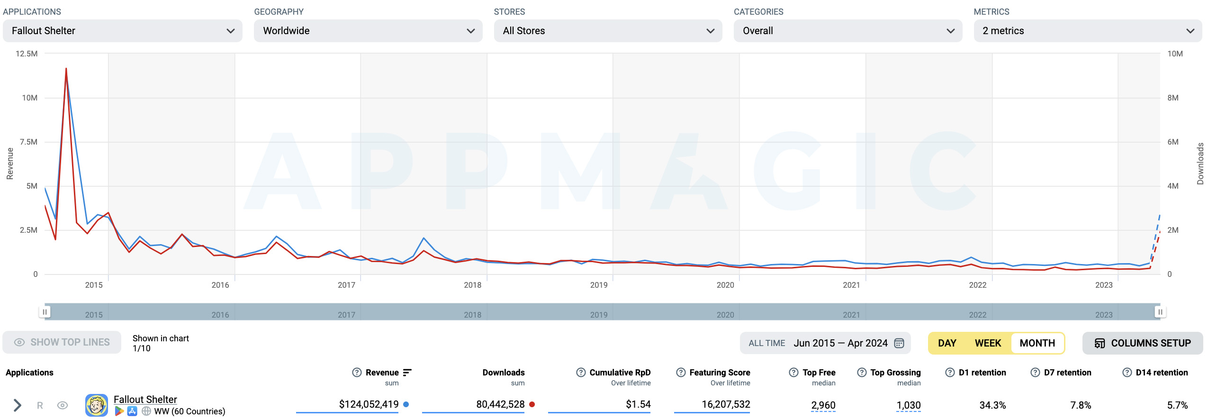
Task: Click the Featuring Score help icon
Action: (x=681, y=373)
